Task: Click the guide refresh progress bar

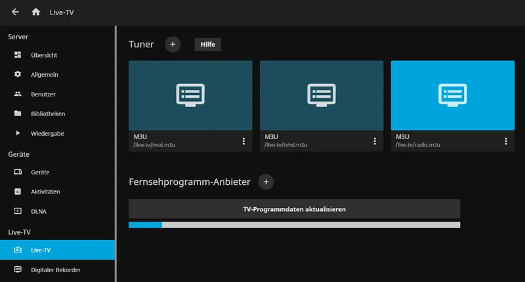Action: pyautogui.click(x=294, y=225)
